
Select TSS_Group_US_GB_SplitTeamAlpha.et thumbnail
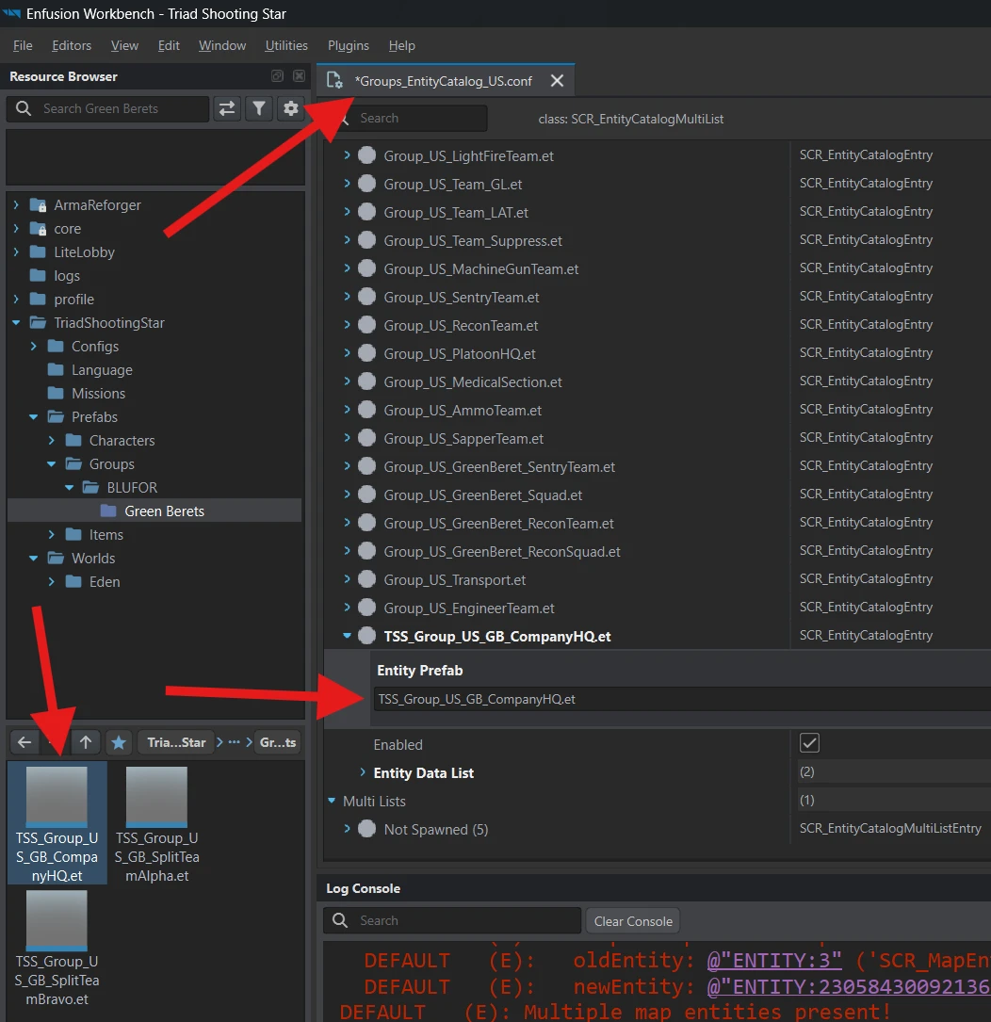(x=156, y=823)
